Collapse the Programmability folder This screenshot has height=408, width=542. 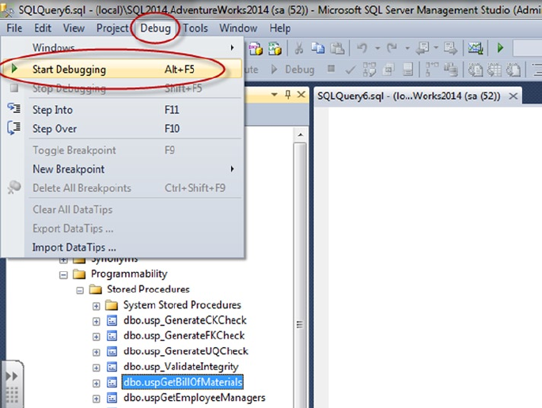(63, 275)
